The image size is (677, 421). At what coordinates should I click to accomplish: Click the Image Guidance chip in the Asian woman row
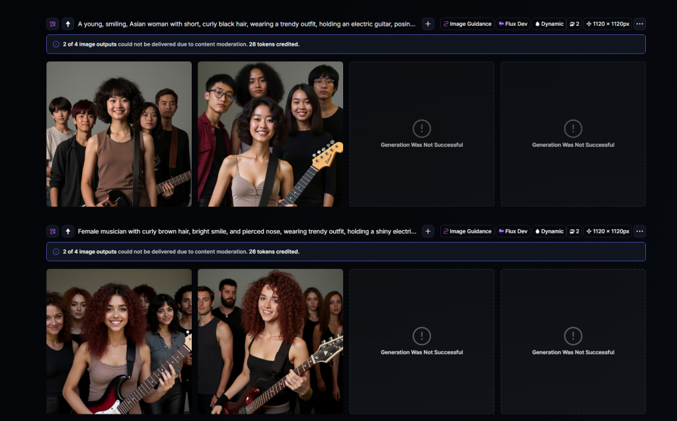467,24
